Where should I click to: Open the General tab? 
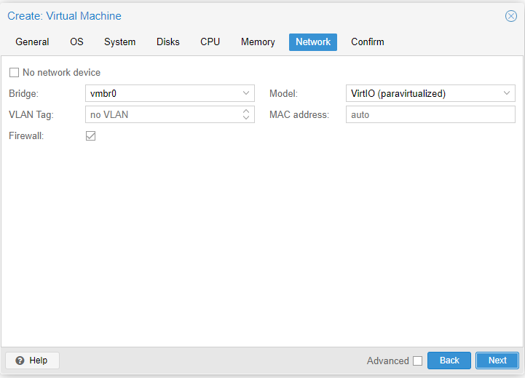tap(32, 42)
